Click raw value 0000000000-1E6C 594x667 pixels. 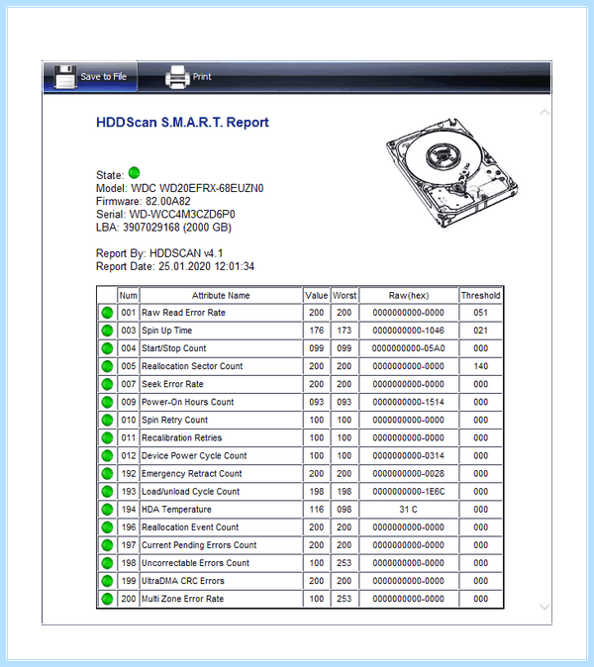point(409,491)
